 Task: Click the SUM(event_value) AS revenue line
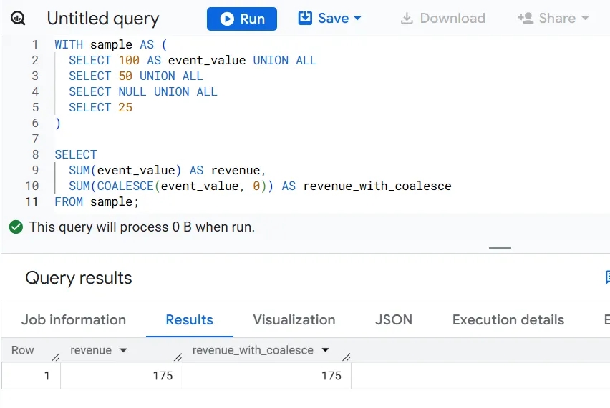coord(168,171)
